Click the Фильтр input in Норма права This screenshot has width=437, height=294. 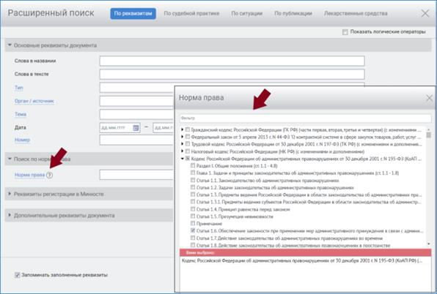(x=305, y=118)
